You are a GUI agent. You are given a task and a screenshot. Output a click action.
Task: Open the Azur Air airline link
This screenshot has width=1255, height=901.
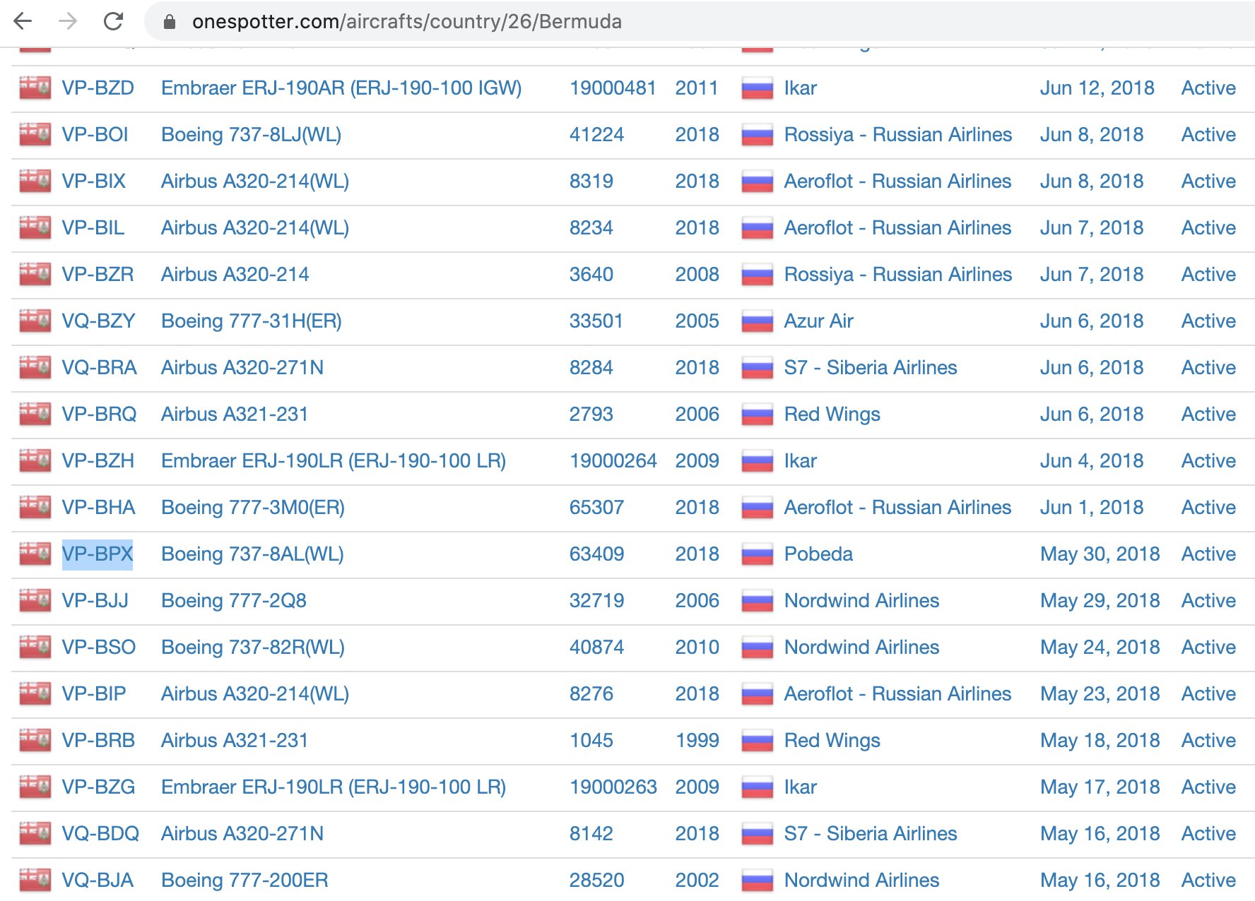click(819, 321)
